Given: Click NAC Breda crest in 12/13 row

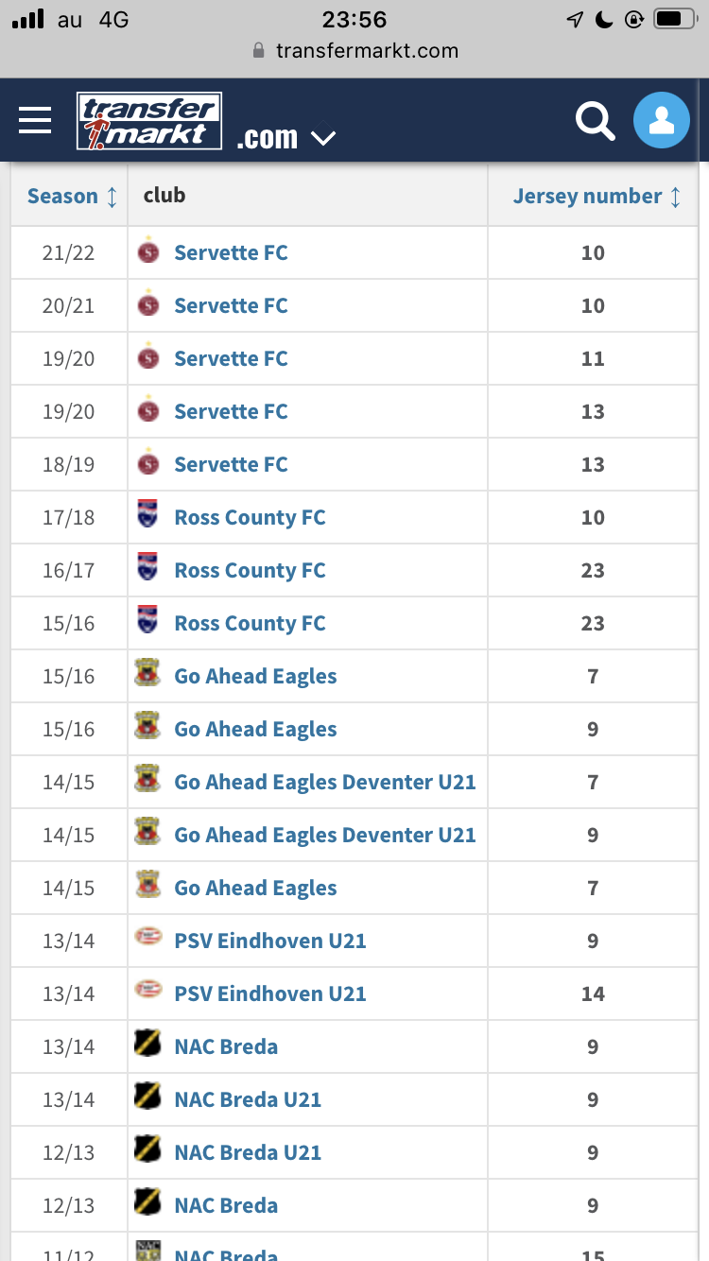Looking at the screenshot, I should tap(148, 1205).
